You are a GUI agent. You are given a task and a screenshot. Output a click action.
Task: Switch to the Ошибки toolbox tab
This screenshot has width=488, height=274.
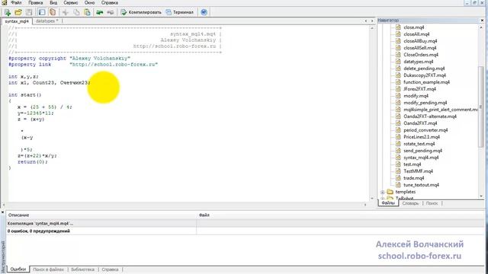coord(18,269)
